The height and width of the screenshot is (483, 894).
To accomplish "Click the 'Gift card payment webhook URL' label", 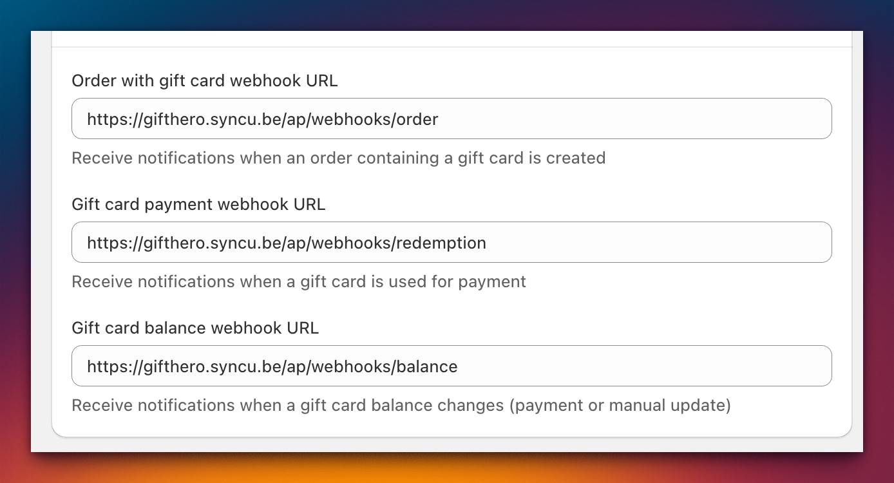I will pos(198,204).
